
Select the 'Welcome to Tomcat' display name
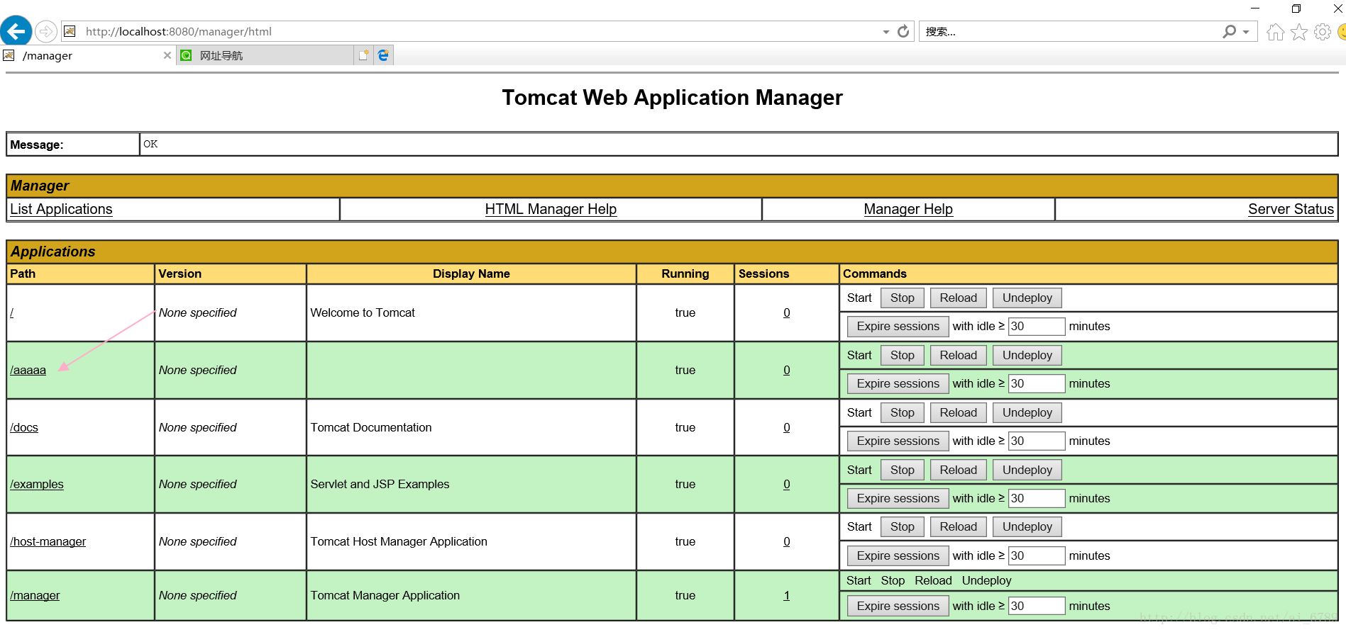pyautogui.click(x=363, y=312)
